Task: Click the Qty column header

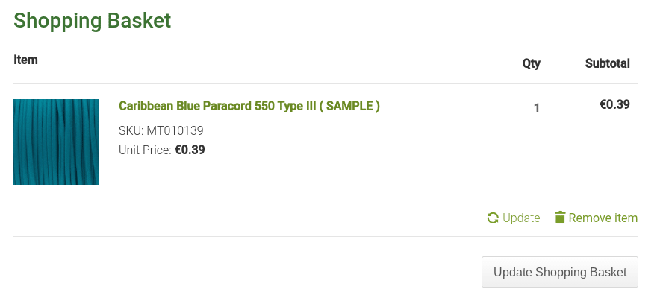Action: [x=531, y=63]
